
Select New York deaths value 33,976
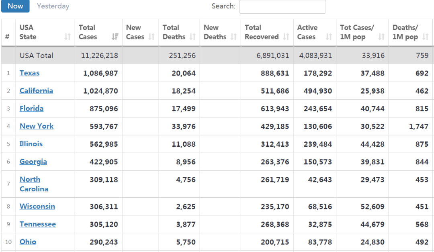pos(184,126)
